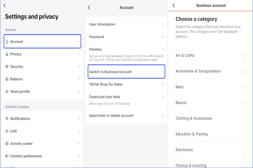Click the Education & Training label

[192, 134]
